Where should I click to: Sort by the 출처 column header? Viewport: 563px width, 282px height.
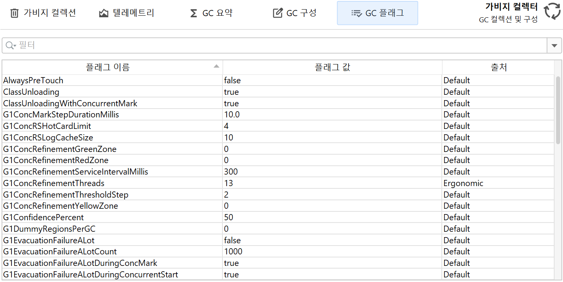click(498, 68)
